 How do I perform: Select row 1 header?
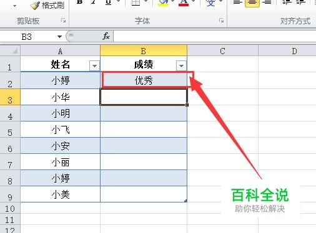[x=10, y=64]
